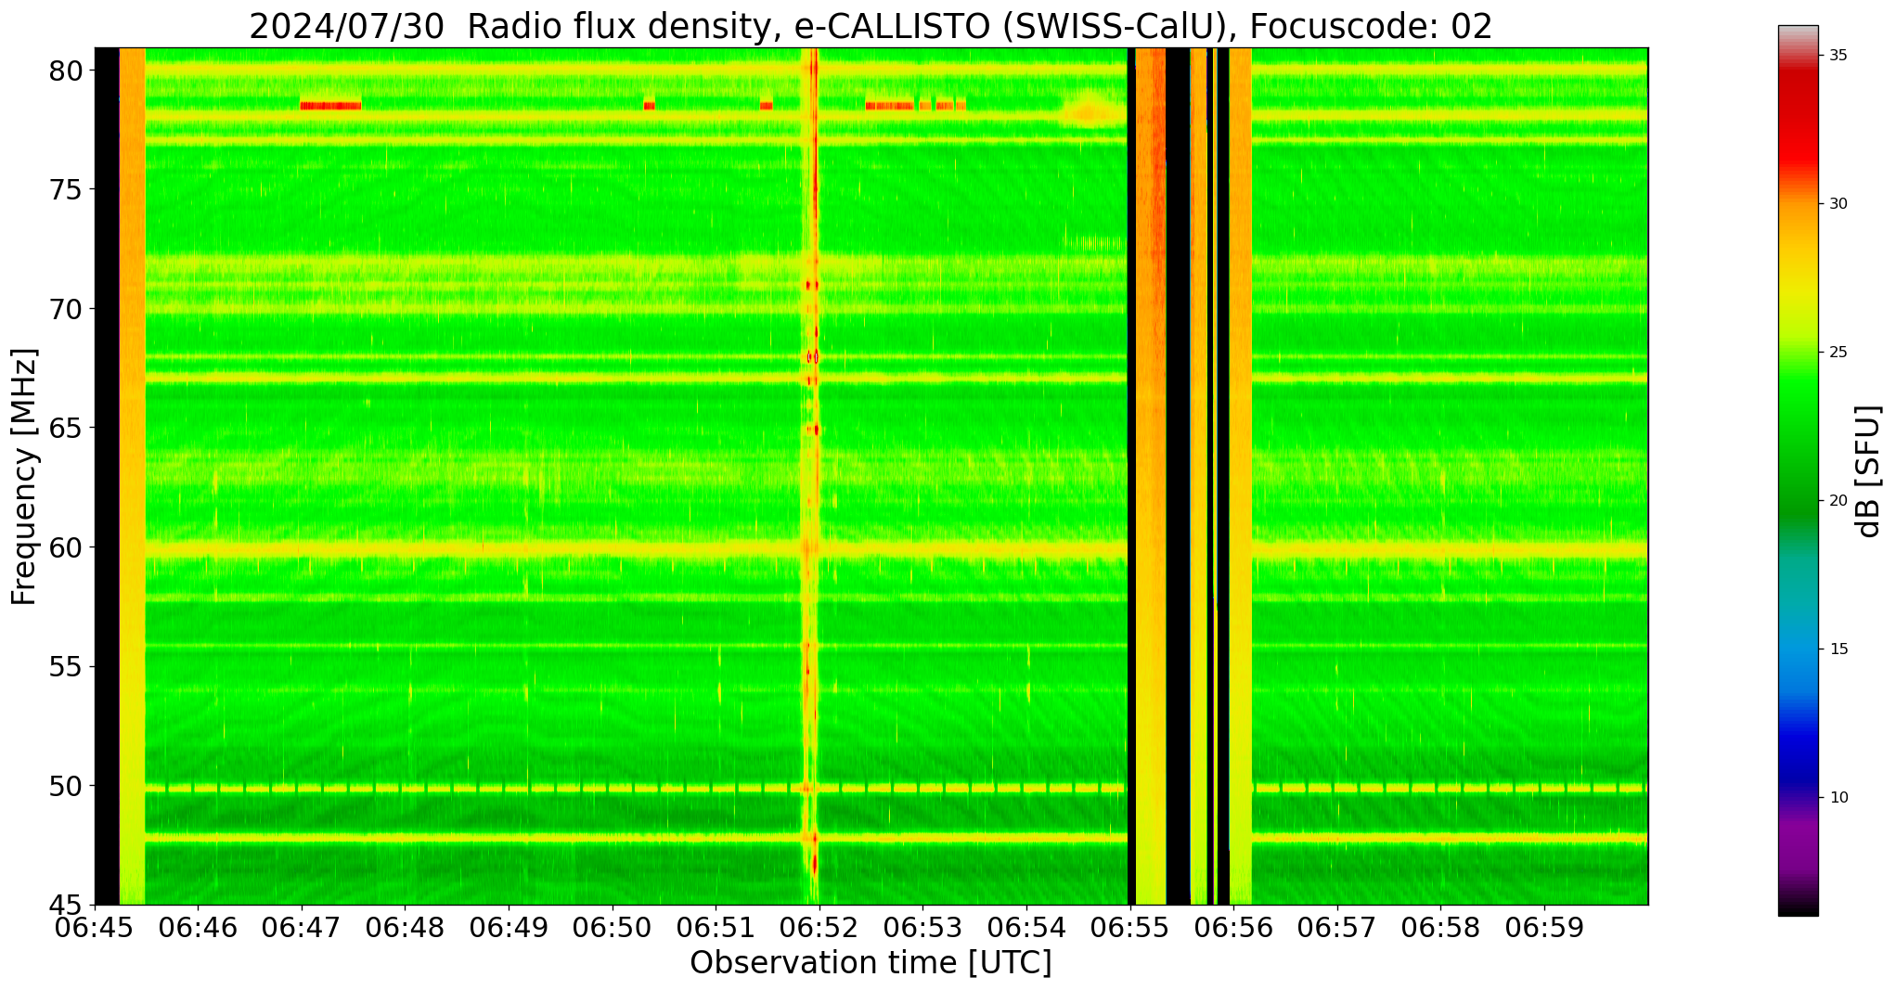Select the 06:50 time tick label
Screen dimensions: 1896x990
coord(612,927)
